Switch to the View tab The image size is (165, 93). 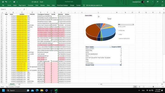(48, 5)
